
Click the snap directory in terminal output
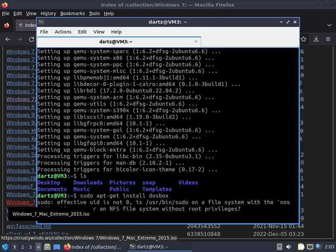tap(149, 183)
